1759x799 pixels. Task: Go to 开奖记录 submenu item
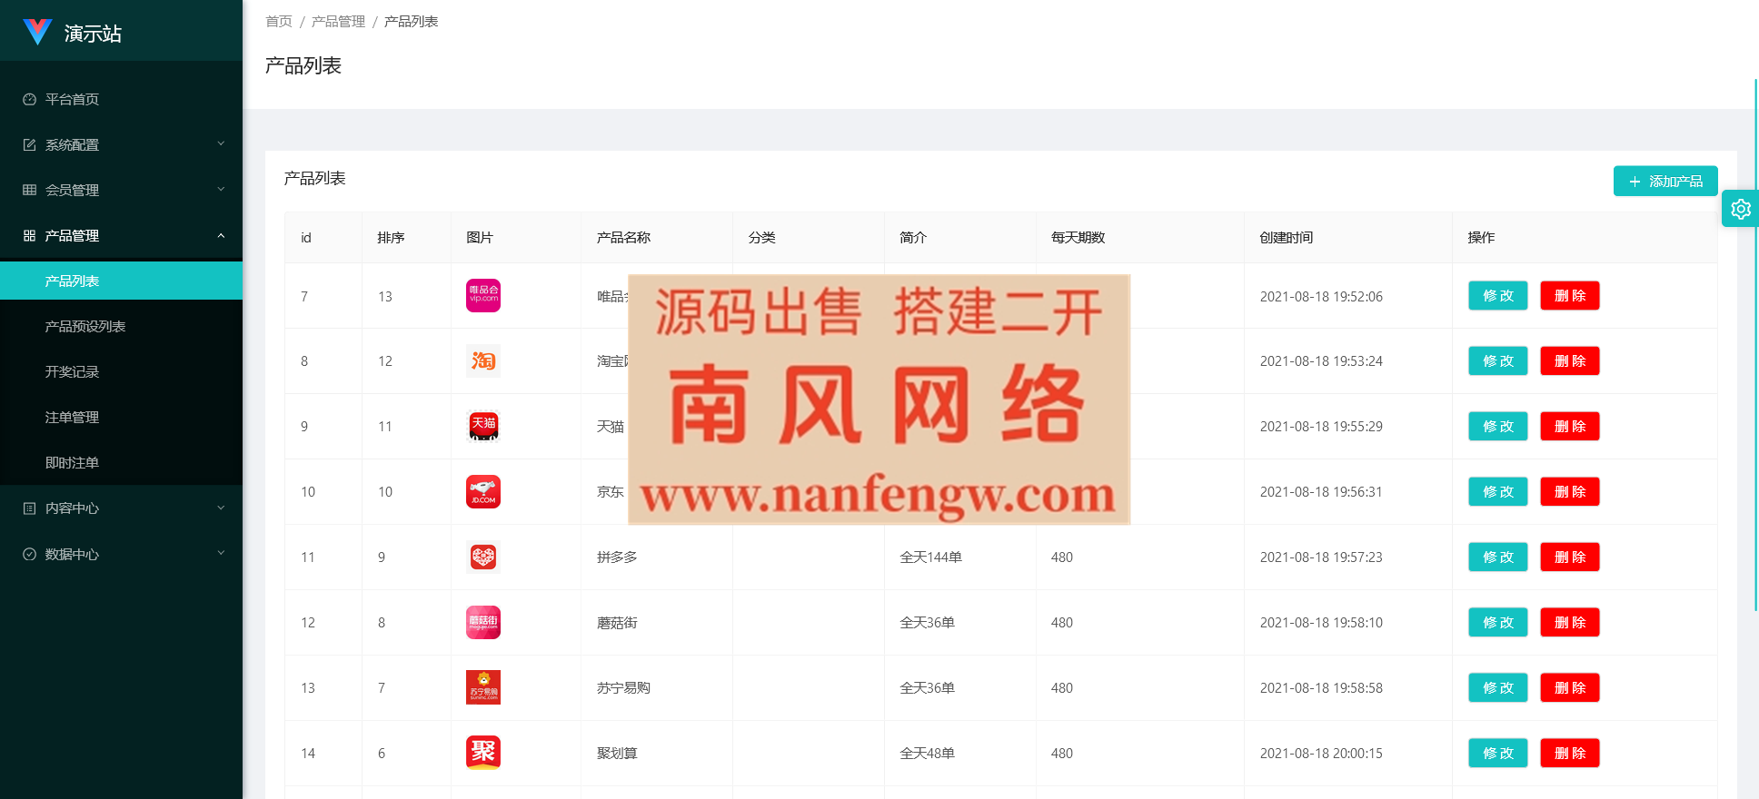pyautogui.click(x=72, y=371)
